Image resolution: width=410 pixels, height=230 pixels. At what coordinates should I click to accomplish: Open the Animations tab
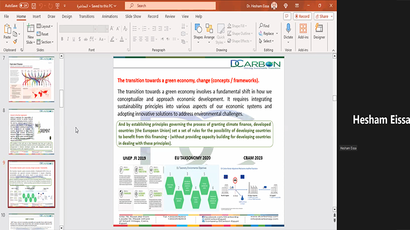(x=110, y=16)
